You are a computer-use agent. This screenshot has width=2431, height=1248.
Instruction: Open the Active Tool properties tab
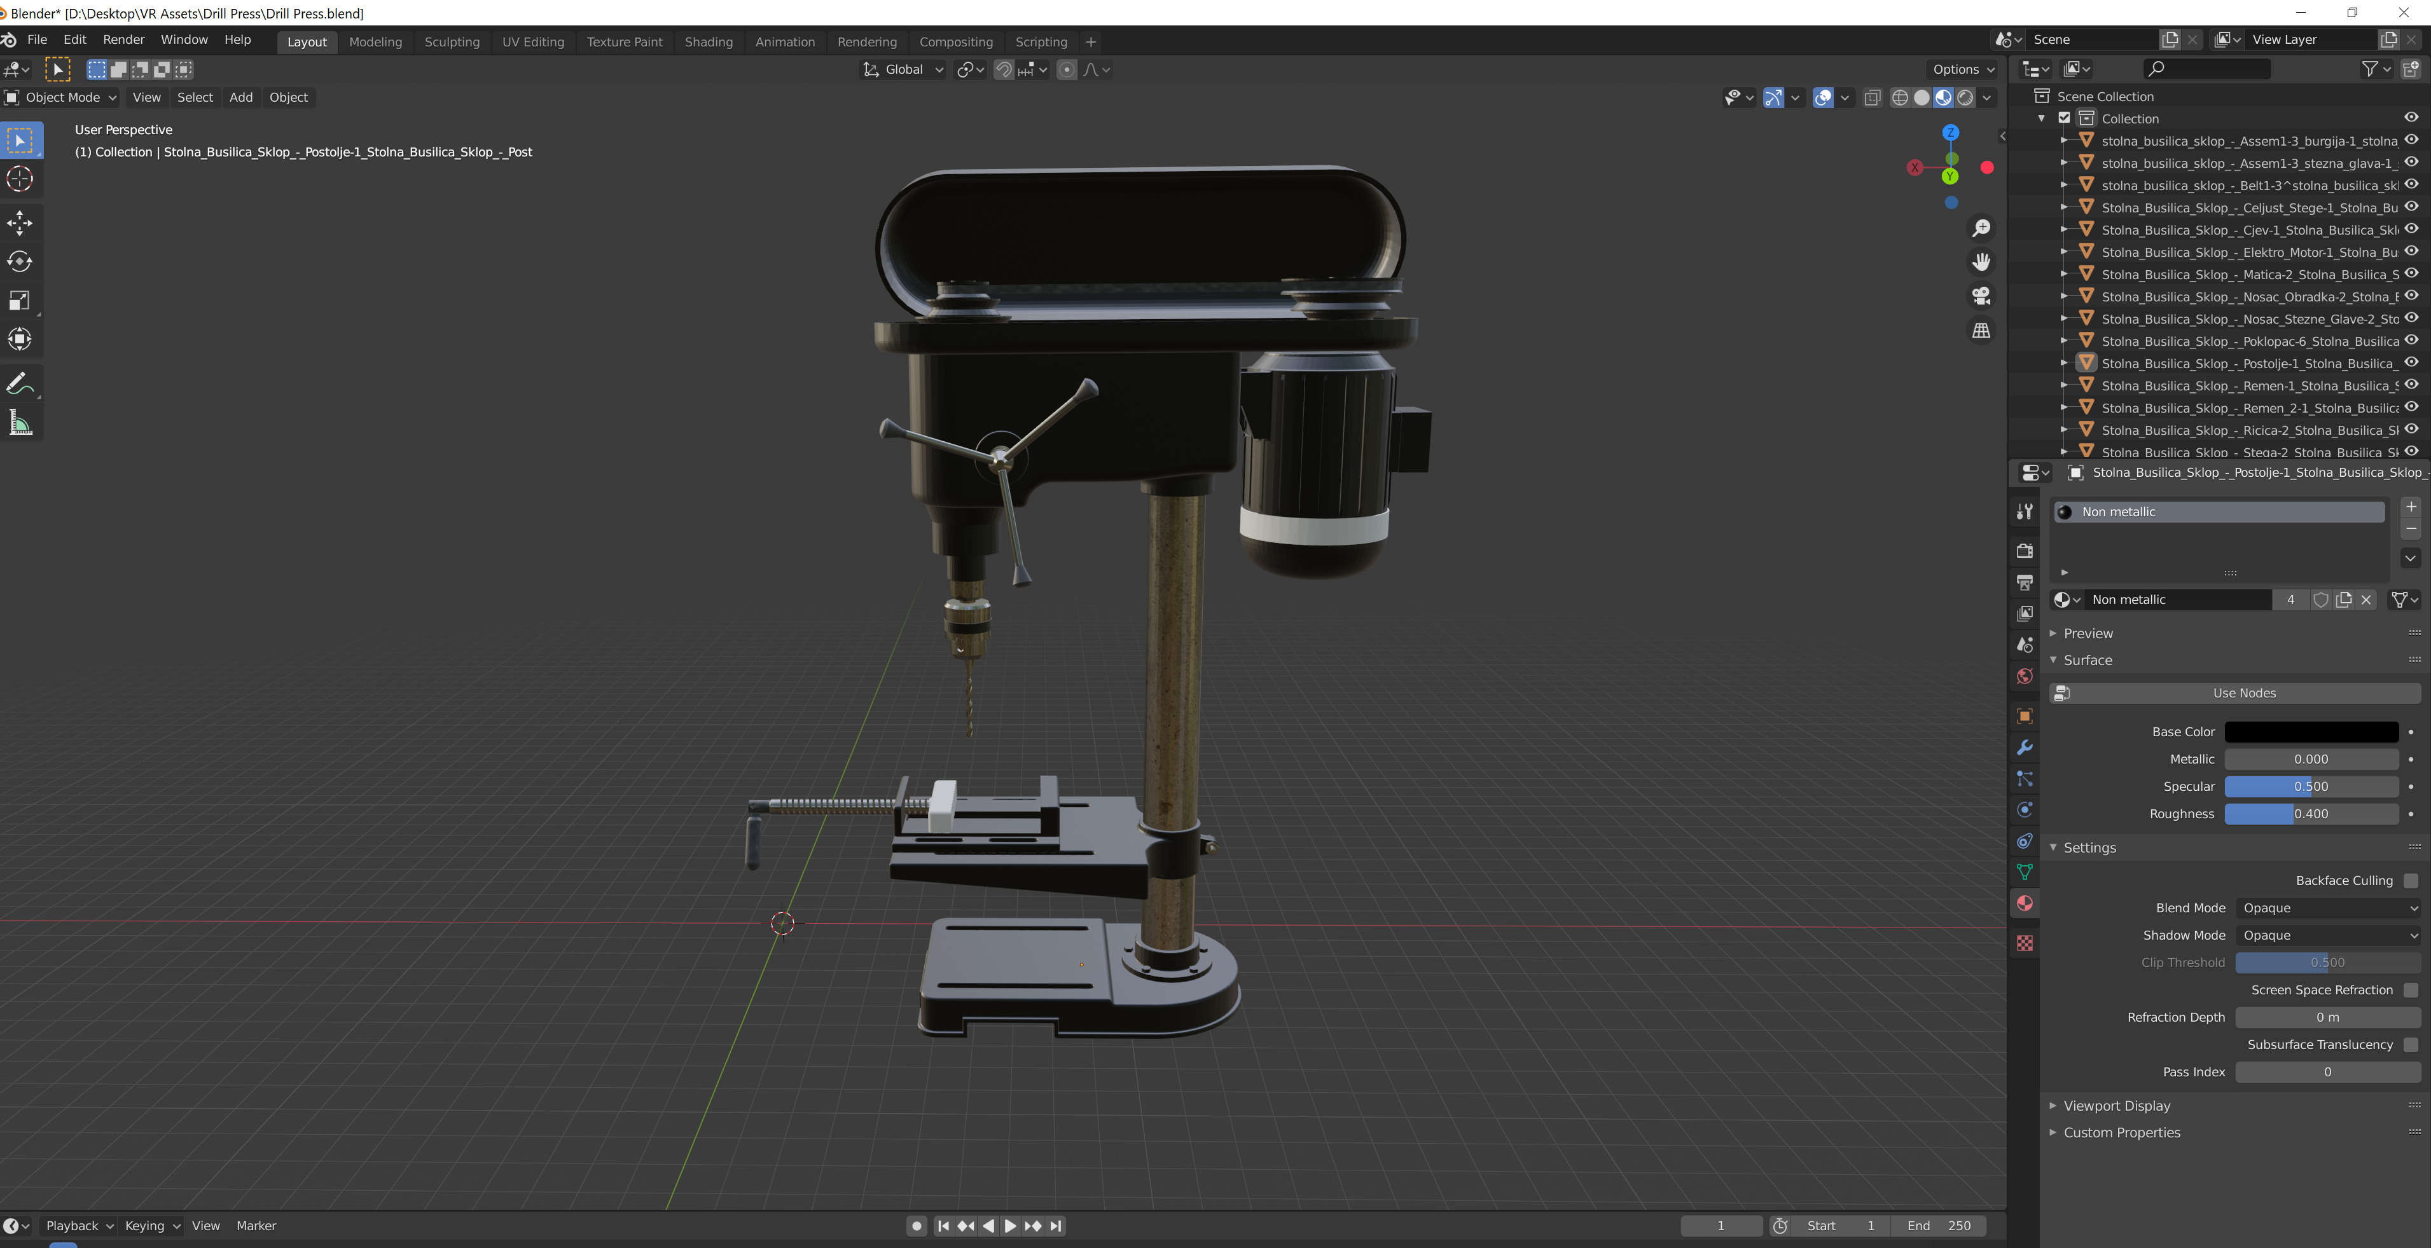[x=2025, y=511]
